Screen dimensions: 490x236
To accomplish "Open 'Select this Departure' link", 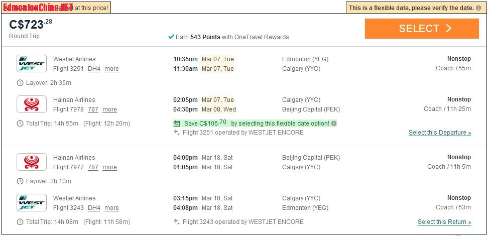I will [440, 133].
